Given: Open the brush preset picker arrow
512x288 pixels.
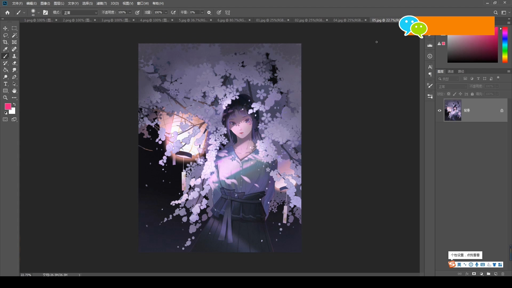Looking at the screenshot, I should 39,13.
